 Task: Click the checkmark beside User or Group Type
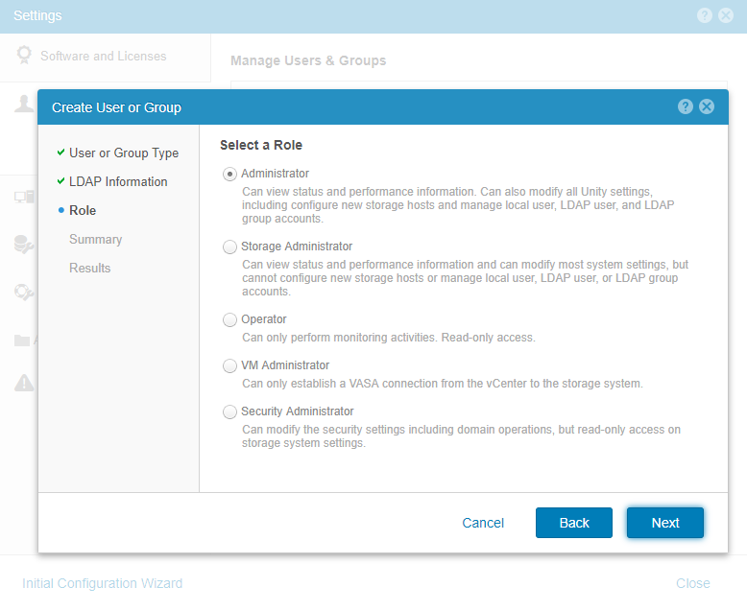coord(60,153)
